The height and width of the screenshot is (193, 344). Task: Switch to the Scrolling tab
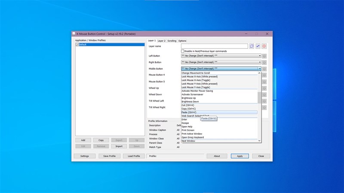point(172,41)
